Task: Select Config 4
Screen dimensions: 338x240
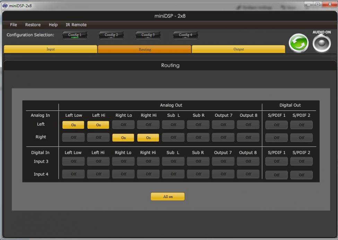Action: (x=185, y=35)
